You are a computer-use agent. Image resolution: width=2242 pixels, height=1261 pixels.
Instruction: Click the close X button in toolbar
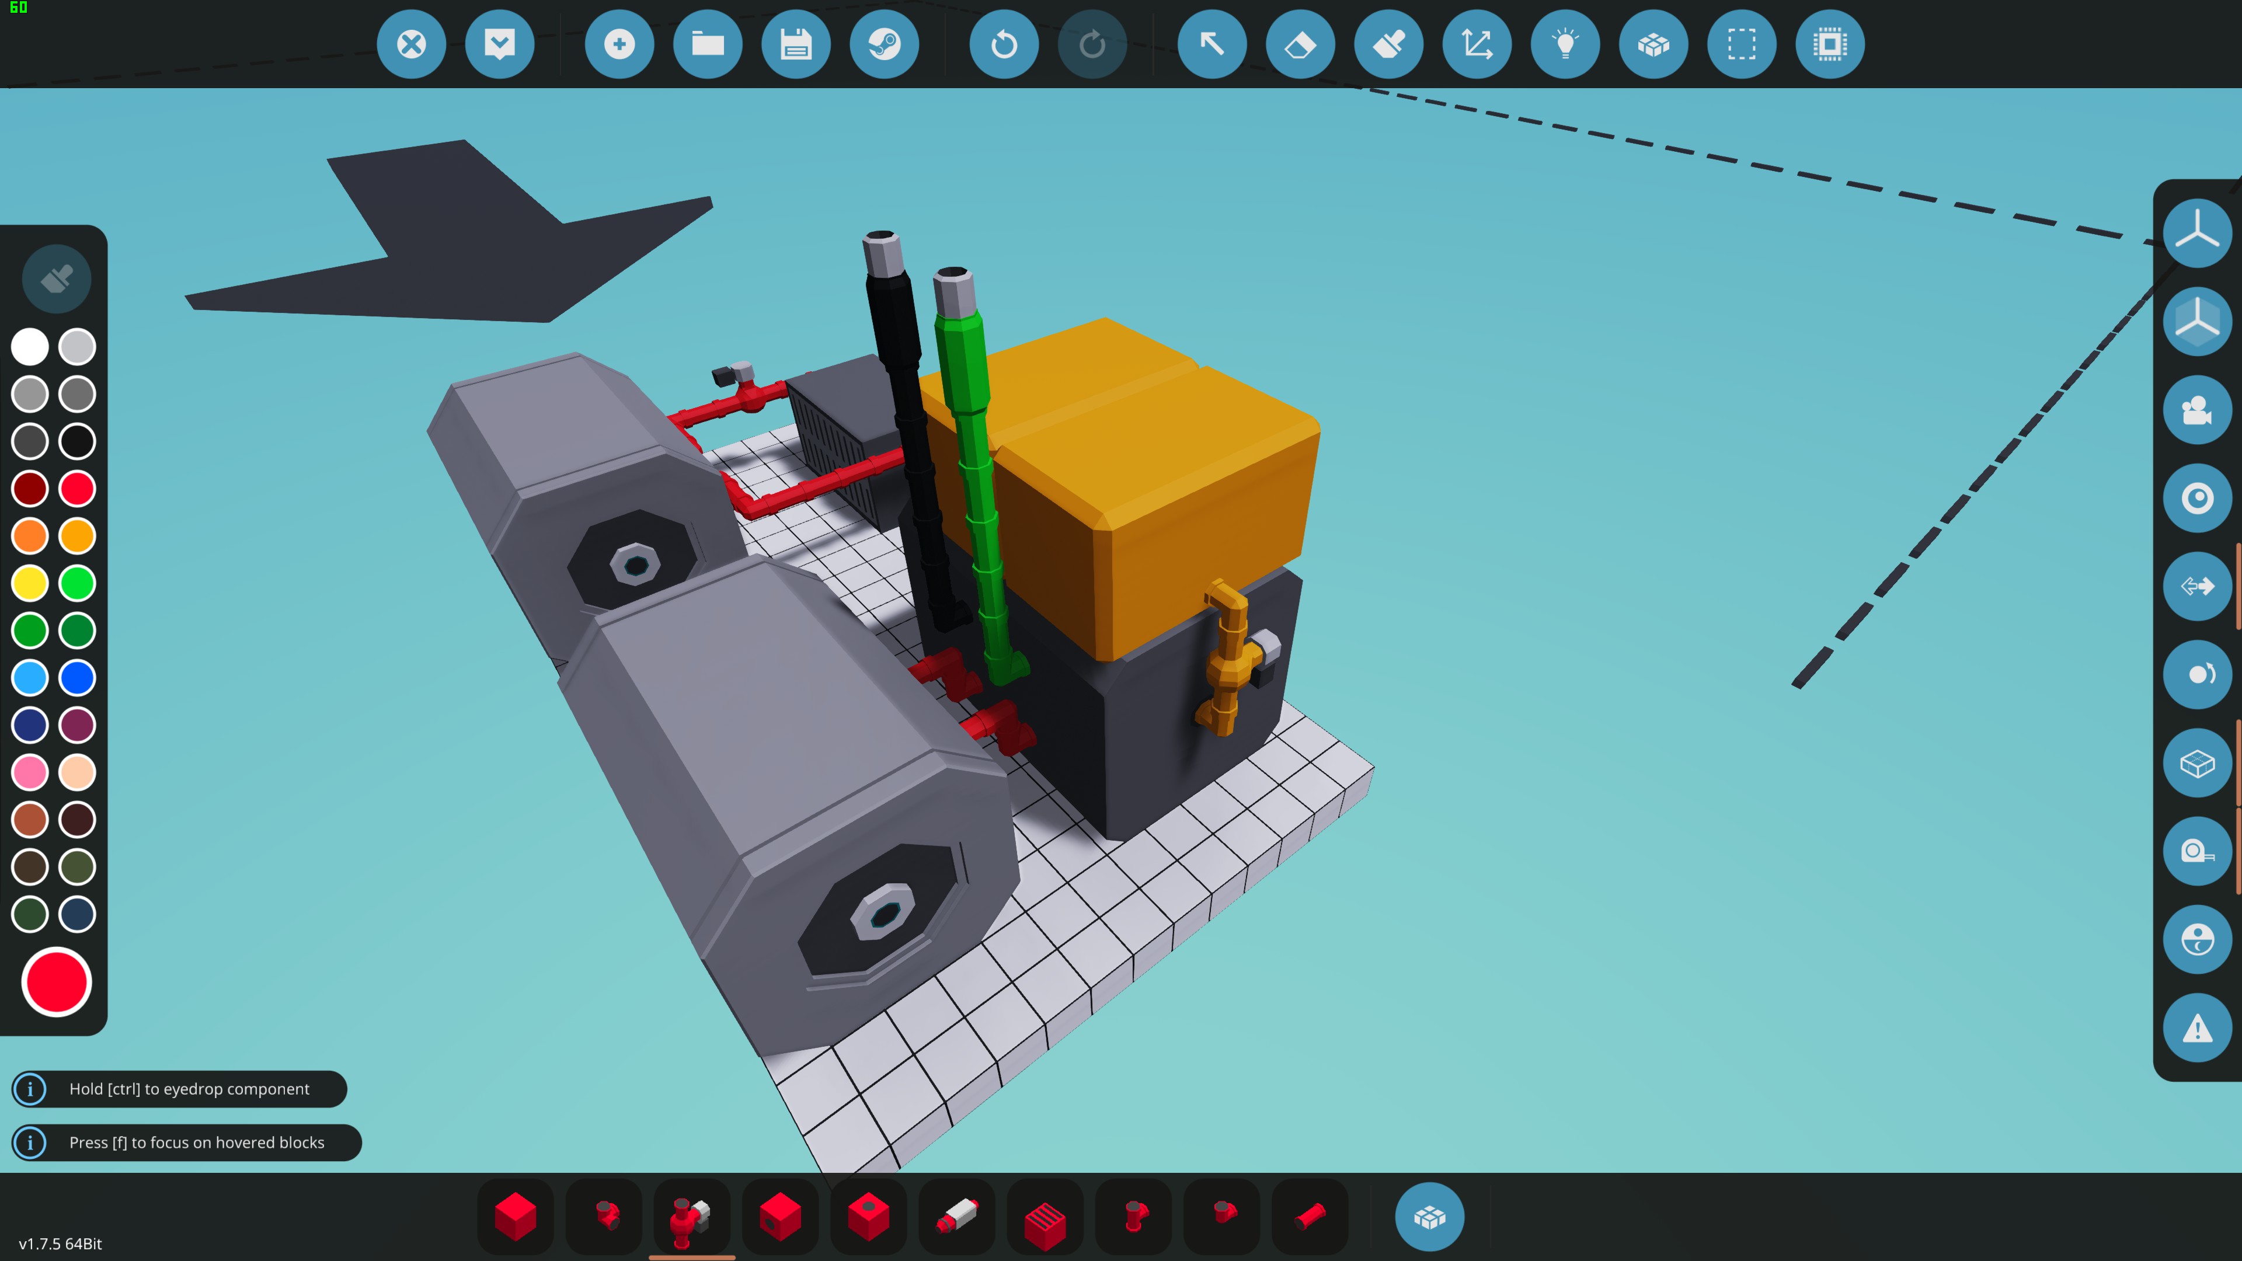[411, 44]
